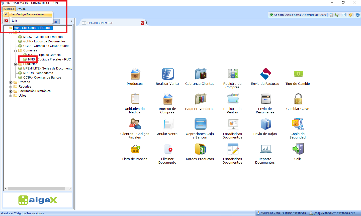Click the Lista de Precios basket icon
This screenshot has width=361, height=216.
pos(135,149)
